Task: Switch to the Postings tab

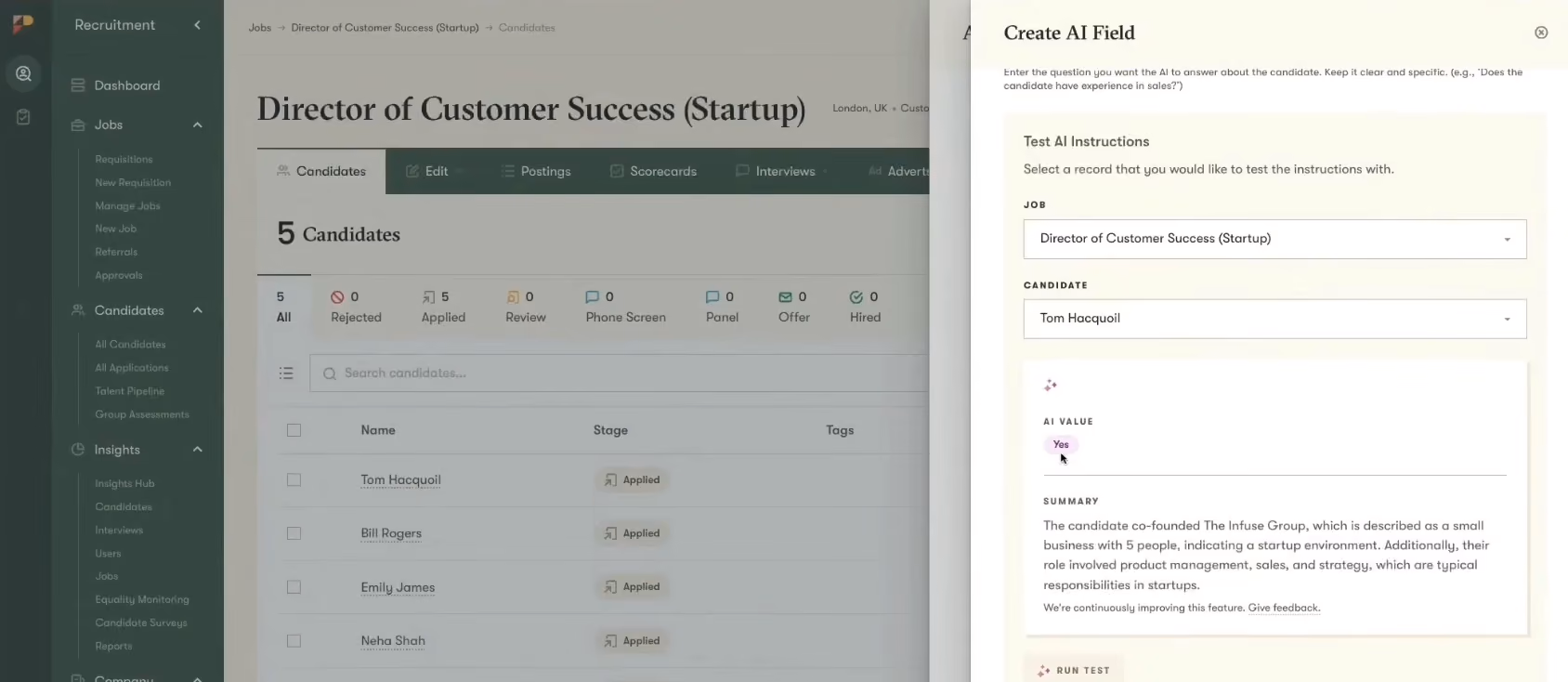Action: [x=536, y=171]
